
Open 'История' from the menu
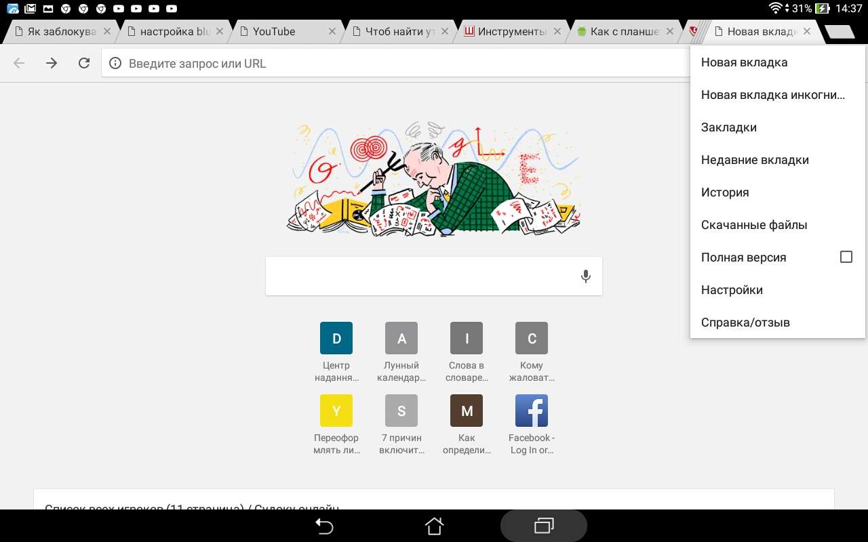778,192
